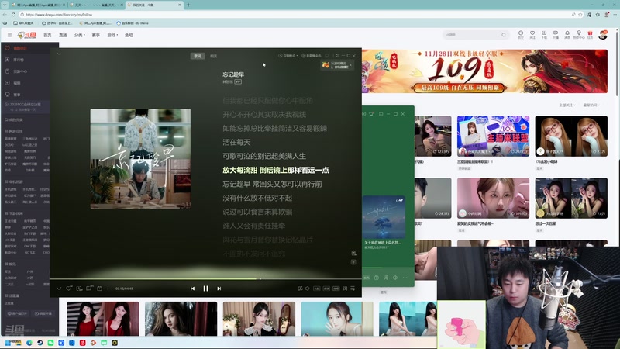Expand the sort dropdown beside 全部关注
The height and width of the screenshot is (349, 620).
pyautogui.click(x=591, y=105)
